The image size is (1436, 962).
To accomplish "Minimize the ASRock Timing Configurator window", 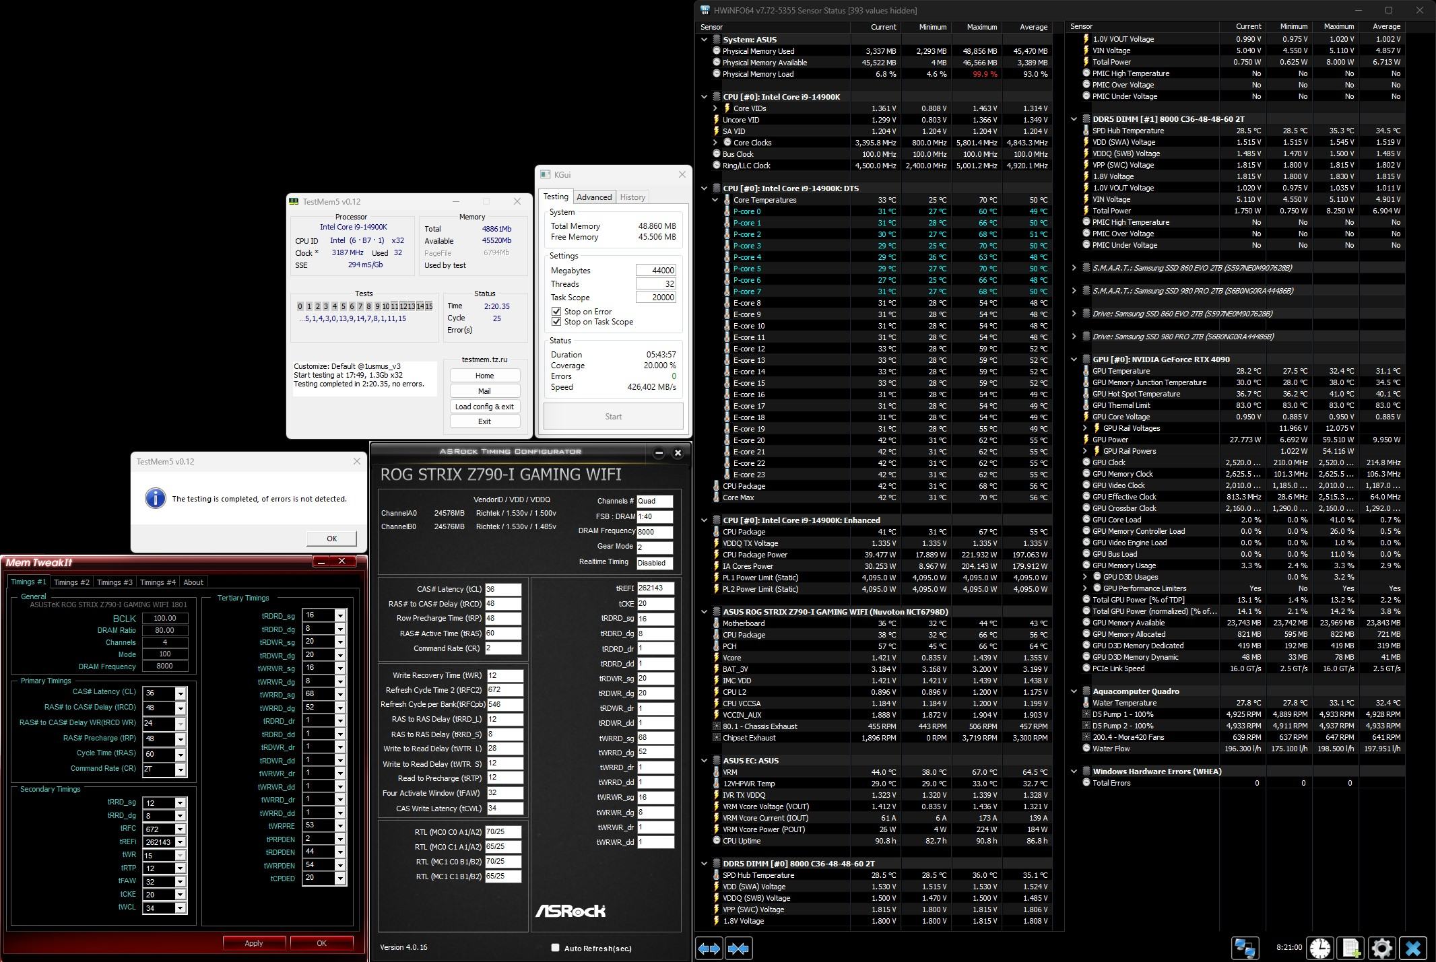I will (659, 452).
